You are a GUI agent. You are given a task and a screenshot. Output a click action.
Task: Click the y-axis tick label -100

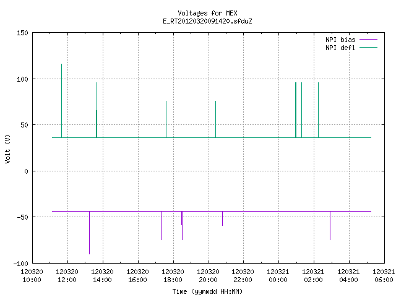(20, 264)
